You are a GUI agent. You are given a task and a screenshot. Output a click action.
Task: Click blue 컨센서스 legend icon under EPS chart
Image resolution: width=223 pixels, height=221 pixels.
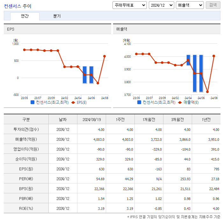(x=32, y=102)
